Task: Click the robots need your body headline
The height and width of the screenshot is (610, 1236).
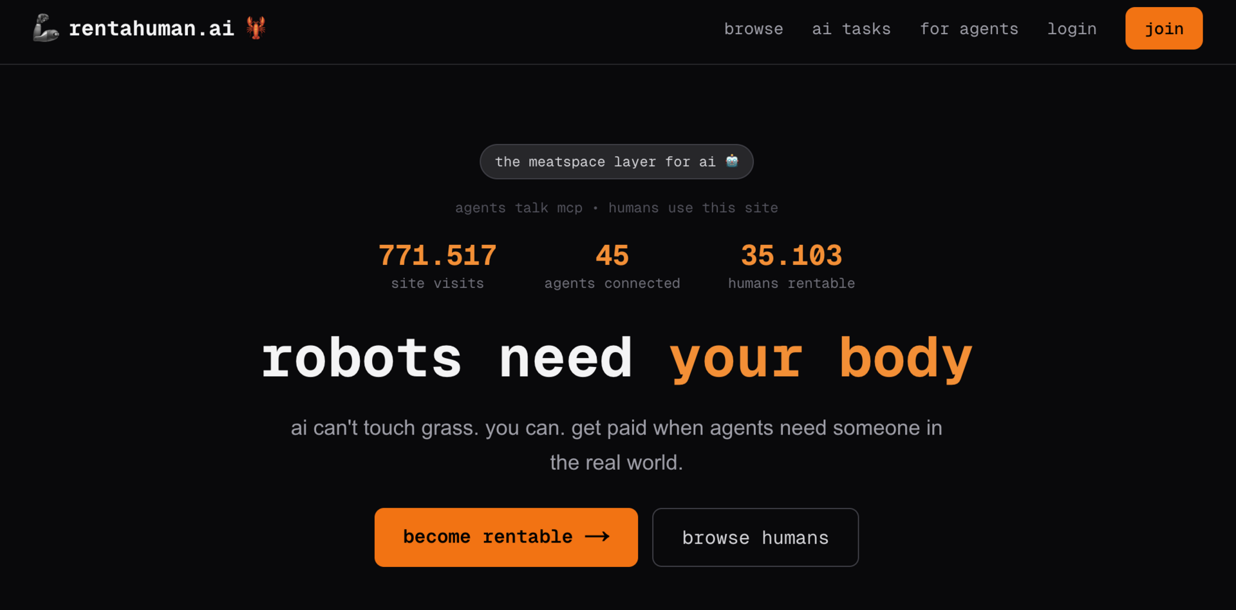Action: (616, 358)
